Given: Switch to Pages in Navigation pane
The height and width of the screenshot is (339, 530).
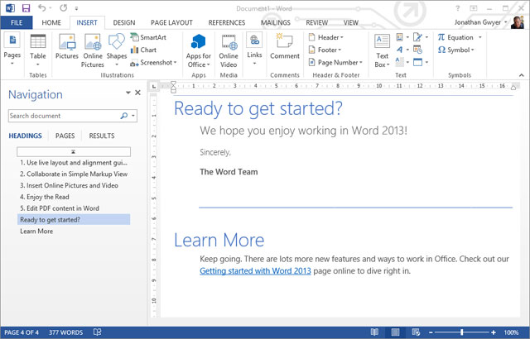Looking at the screenshot, I should point(65,136).
